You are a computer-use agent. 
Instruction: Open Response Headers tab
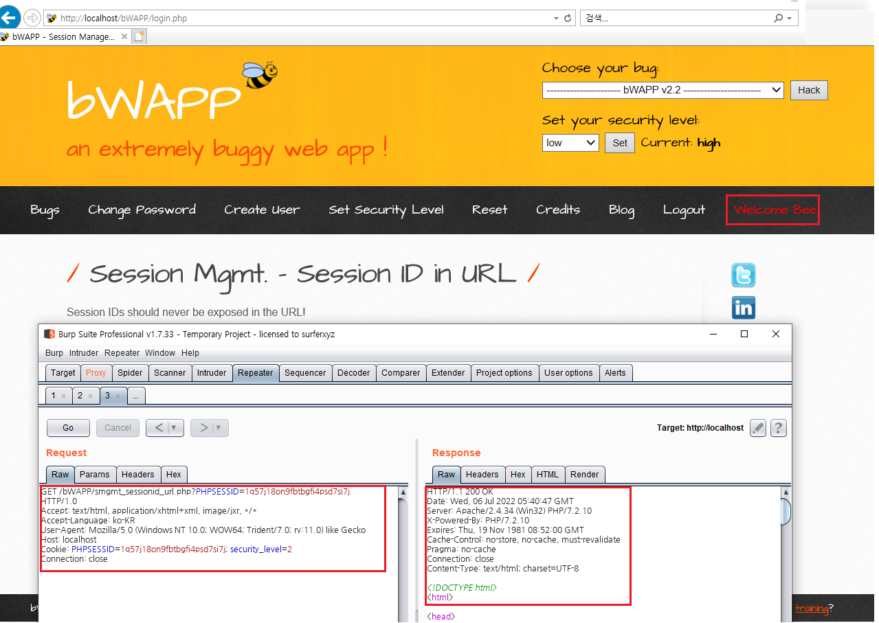pos(482,475)
